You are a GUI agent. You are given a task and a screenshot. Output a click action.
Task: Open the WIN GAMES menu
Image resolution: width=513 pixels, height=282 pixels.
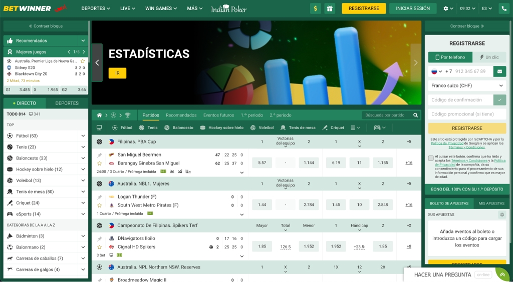tap(158, 8)
